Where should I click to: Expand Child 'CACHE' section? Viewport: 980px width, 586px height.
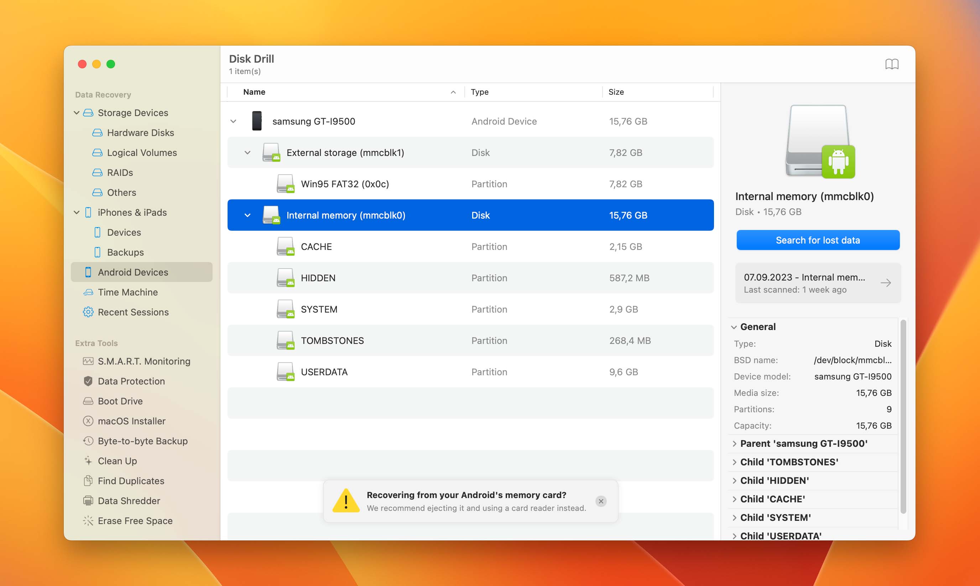click(x=734, y=499)
